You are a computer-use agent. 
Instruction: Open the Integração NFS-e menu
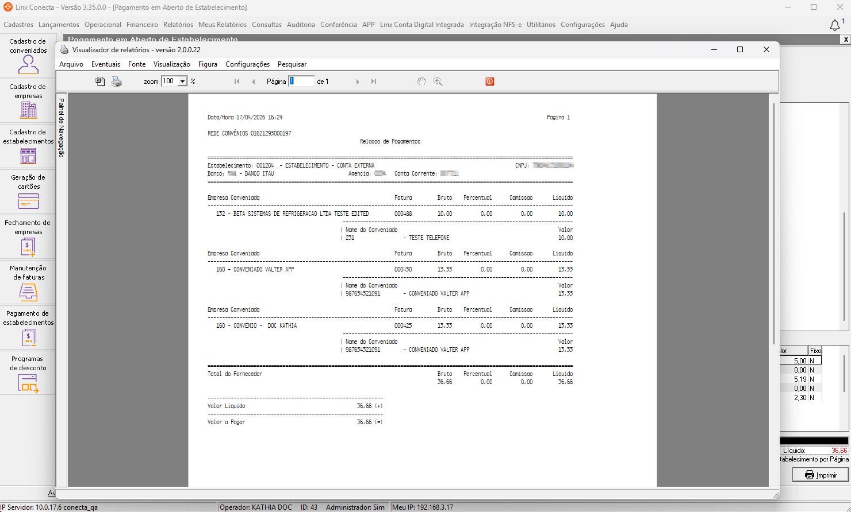point(495,25)
